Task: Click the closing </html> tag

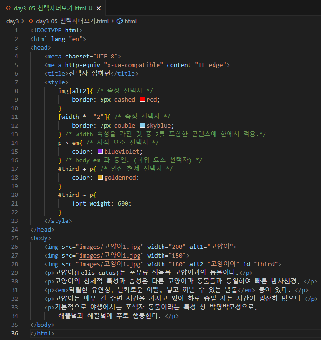Action: point(42,333)
